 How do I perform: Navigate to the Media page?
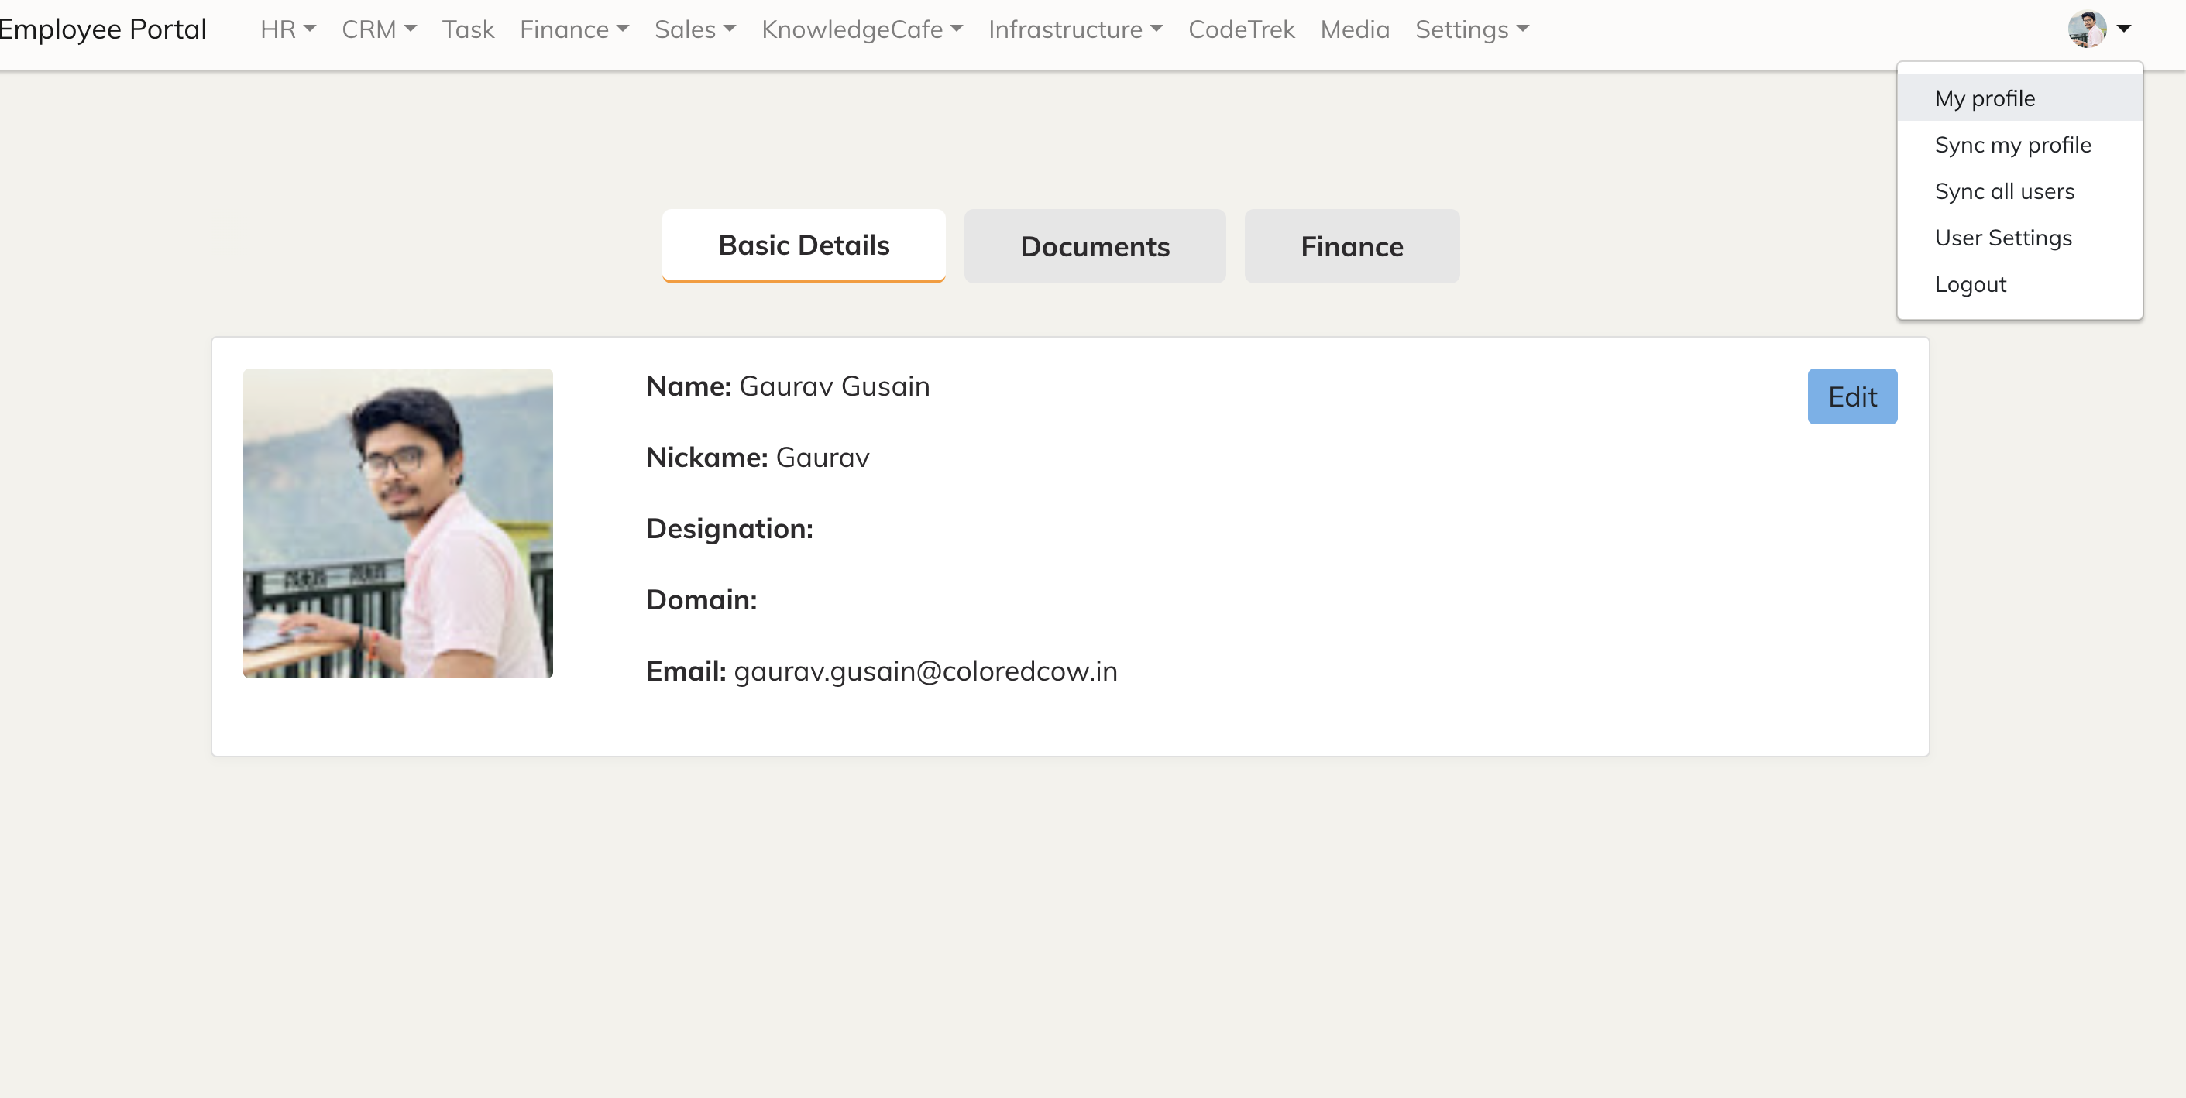click(x=1354, y=29)
